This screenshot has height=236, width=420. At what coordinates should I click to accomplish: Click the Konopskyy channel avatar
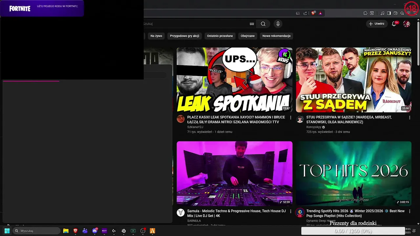pos(300,119)
